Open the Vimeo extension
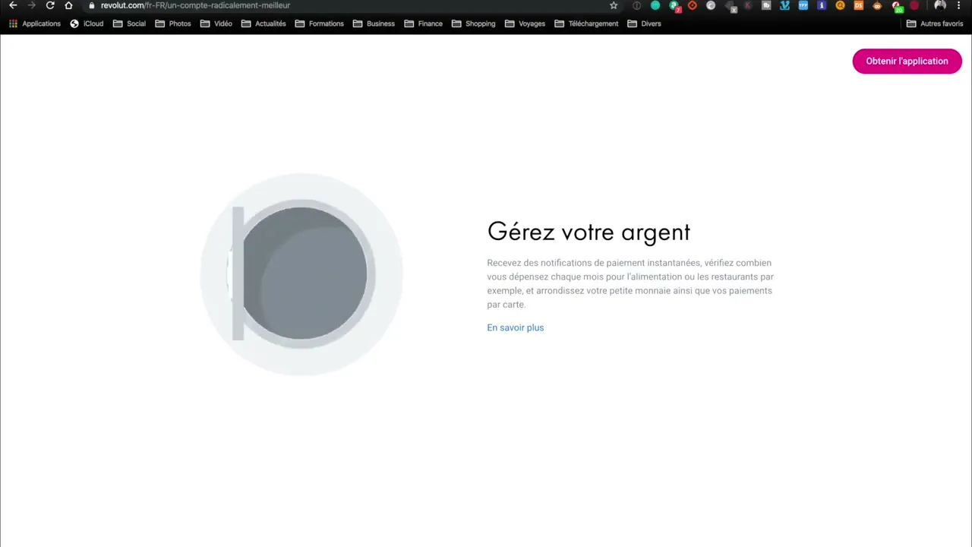 pos(784,5)
